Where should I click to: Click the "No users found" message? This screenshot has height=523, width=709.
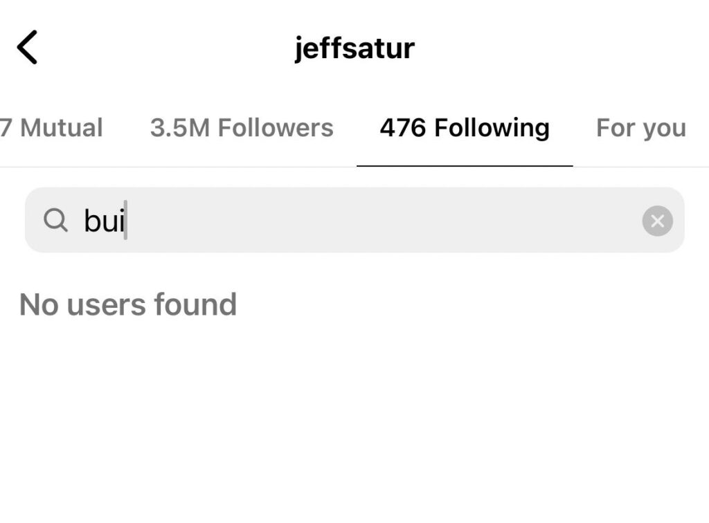[128, 304]
